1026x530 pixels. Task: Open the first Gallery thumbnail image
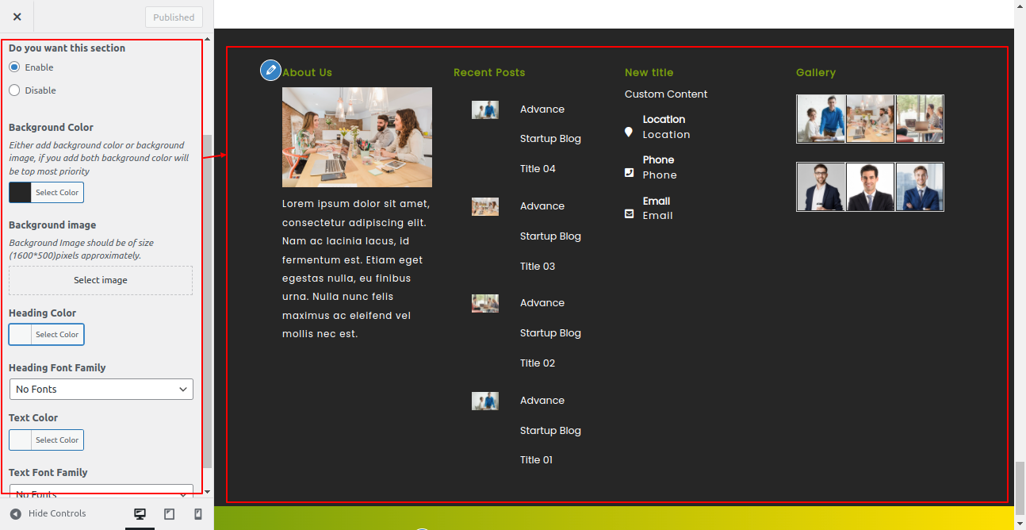(821, 119)
